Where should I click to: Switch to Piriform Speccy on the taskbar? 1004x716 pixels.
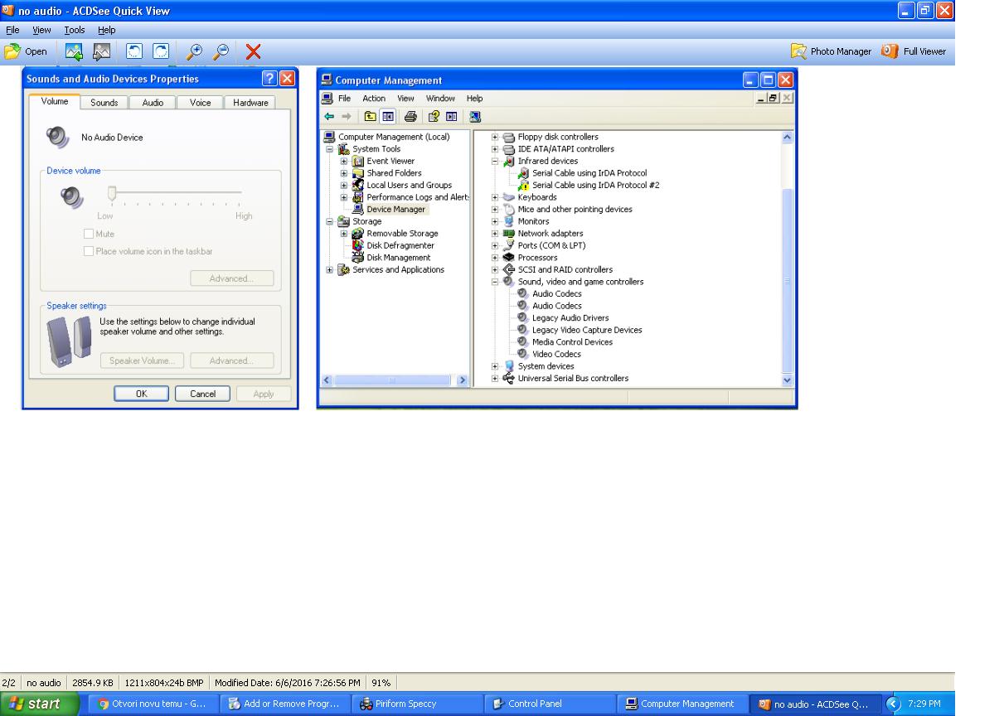click(415, 704)
